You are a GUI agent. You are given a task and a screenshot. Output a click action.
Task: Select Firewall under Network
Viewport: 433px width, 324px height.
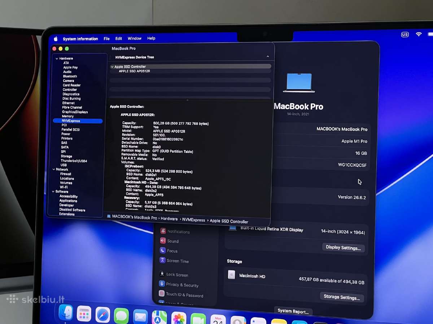[x=65, y=174]
